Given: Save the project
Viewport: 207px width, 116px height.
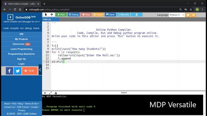Looking at the screenshot, I should pyautogui.click(x=110, y=15).
